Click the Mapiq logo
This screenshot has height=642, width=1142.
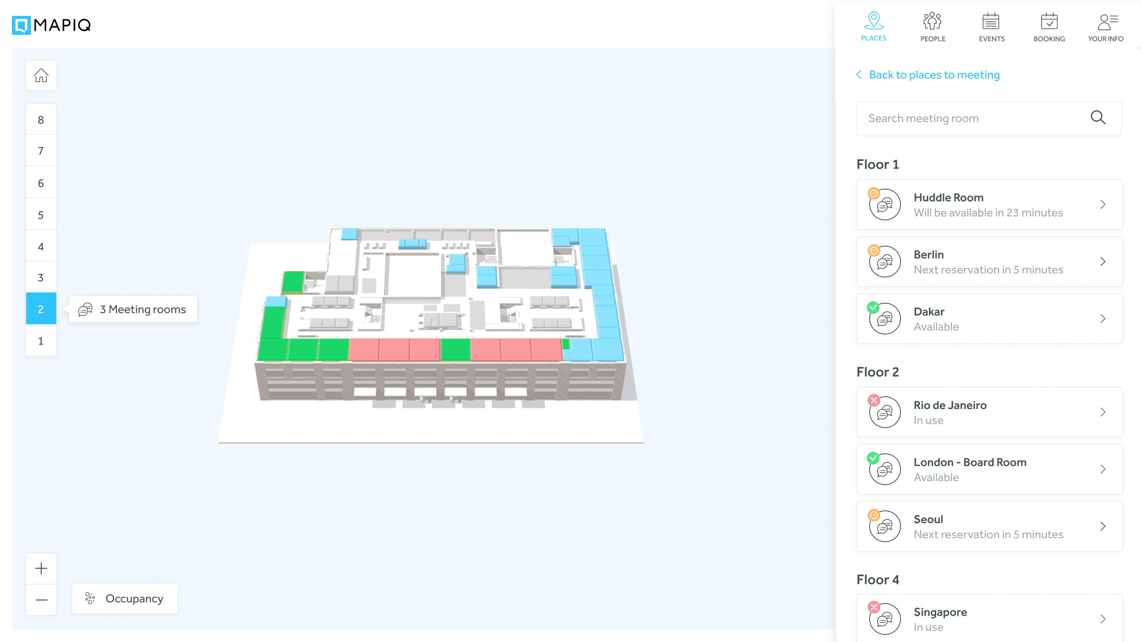[52, 25]
